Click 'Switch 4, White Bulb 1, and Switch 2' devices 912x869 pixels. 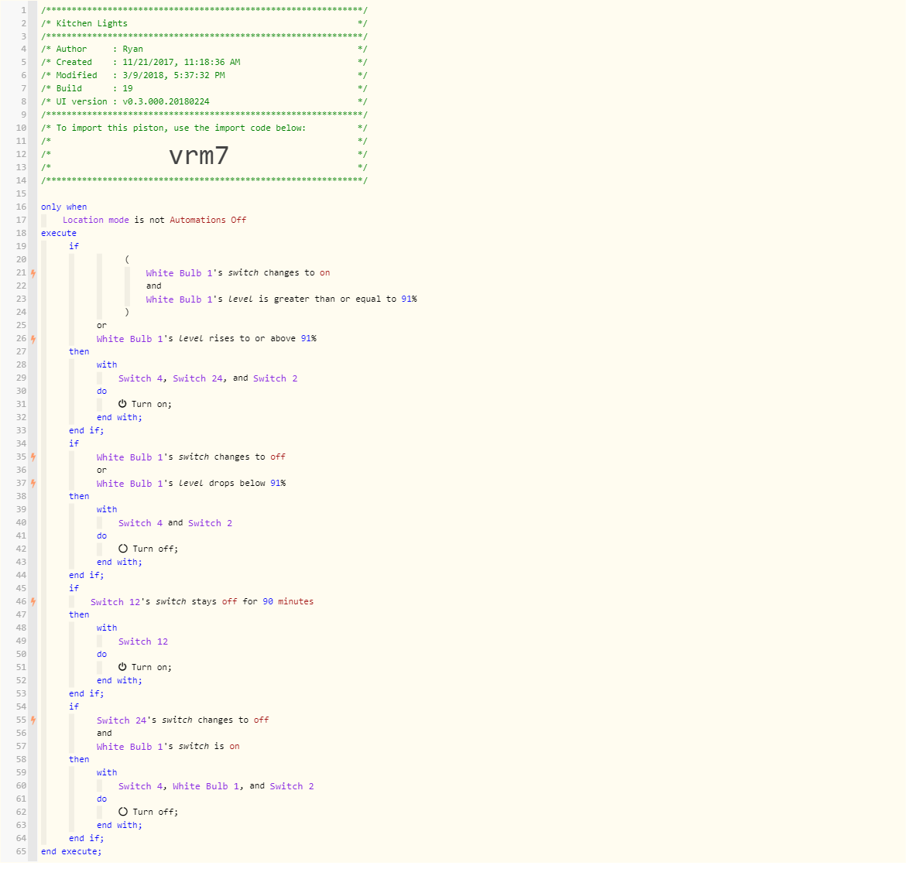click(x=216, y=786)
